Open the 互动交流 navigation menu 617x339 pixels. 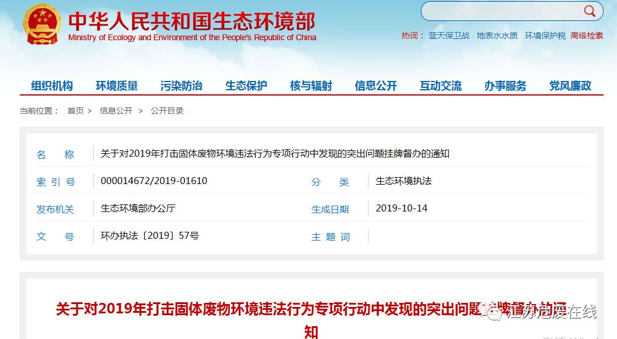click(x=441, y=86)
